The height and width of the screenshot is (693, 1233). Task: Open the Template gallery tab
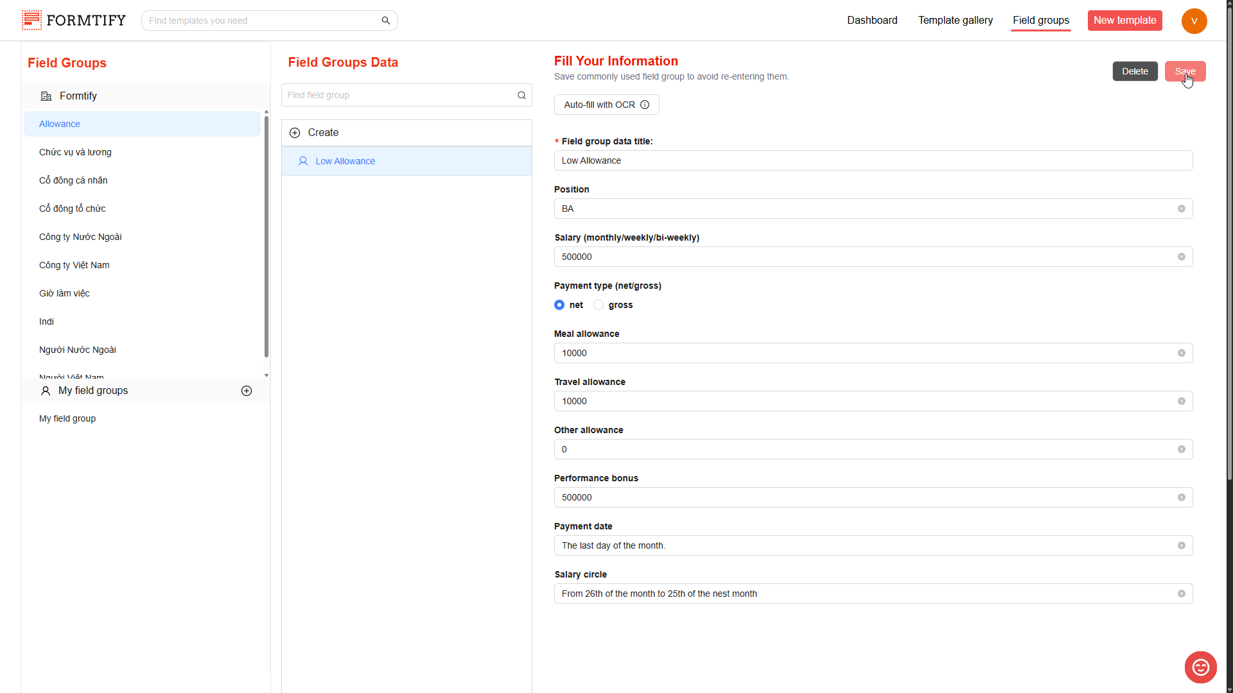pyautogui.click(x=955, y=21)
